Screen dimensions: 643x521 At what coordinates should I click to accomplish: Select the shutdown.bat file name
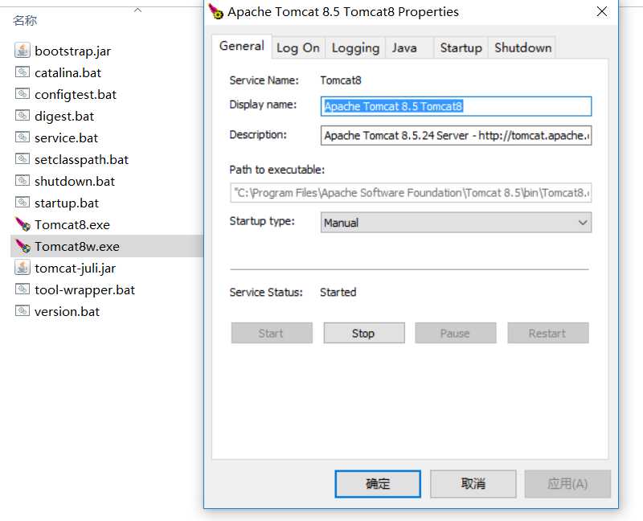pyautogui.click(x=75, y=182)
